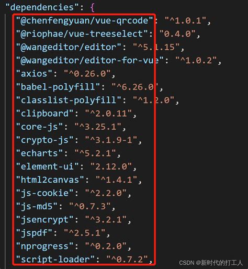
Task: Click the js-md5 dependency name
Action: pyautogui.click(x=37, y=206)
